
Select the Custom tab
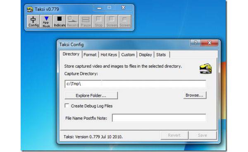[x=128, y=55]
